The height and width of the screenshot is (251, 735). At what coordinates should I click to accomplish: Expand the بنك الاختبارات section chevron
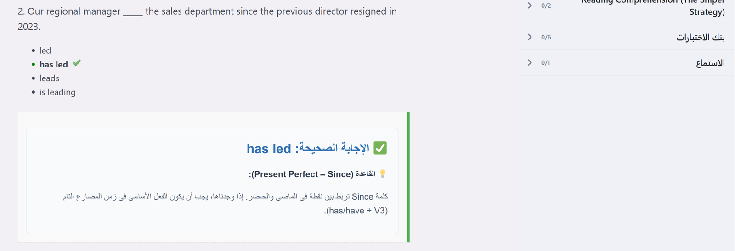pyautogui.click(x=530, y=37)
